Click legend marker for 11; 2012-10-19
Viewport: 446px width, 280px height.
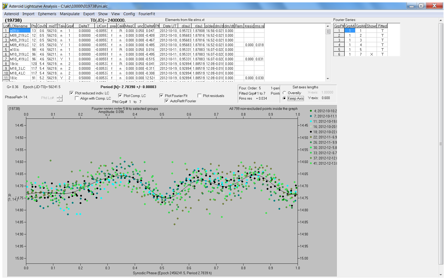311,121
